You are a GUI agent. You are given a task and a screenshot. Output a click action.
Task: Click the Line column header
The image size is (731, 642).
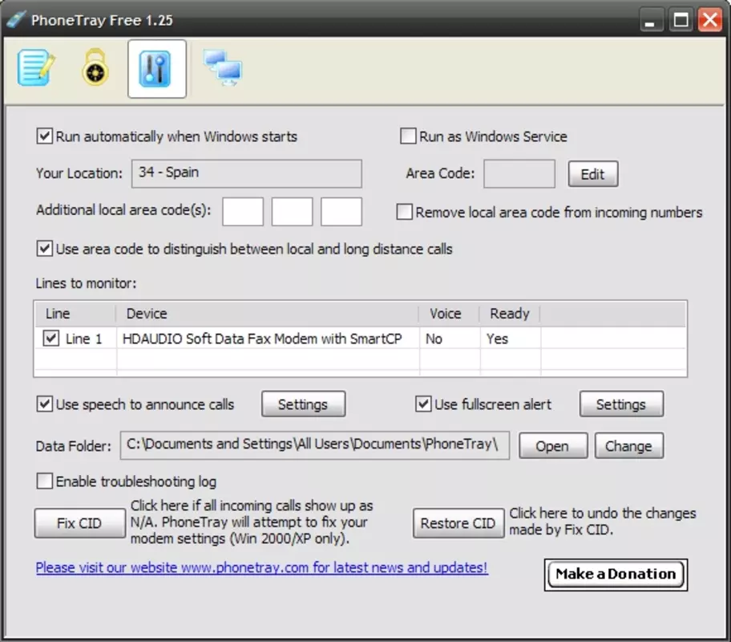pyautogui.click(x=75, y=314)
